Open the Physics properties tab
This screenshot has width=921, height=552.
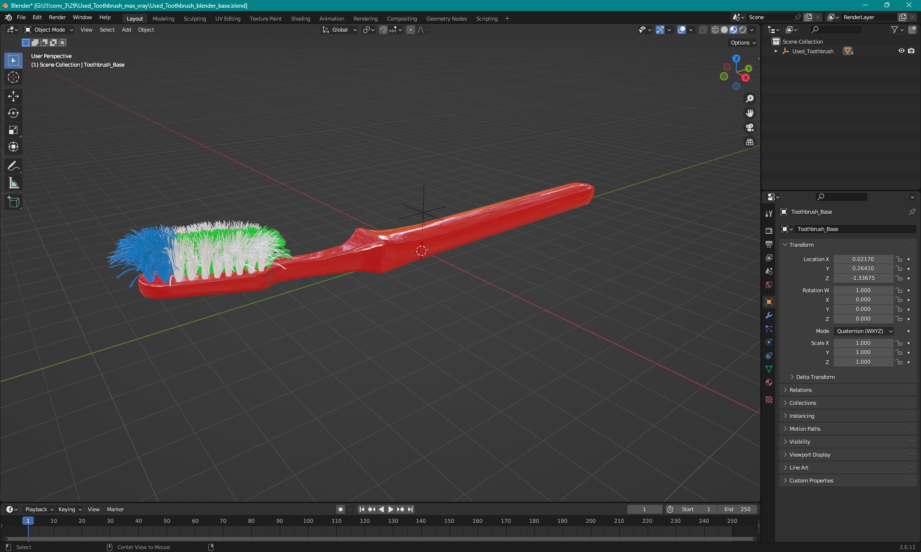769,342
